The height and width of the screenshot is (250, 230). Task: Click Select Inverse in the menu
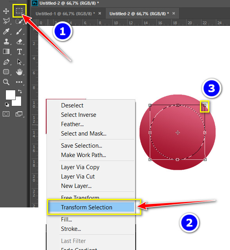pos(79,115)
